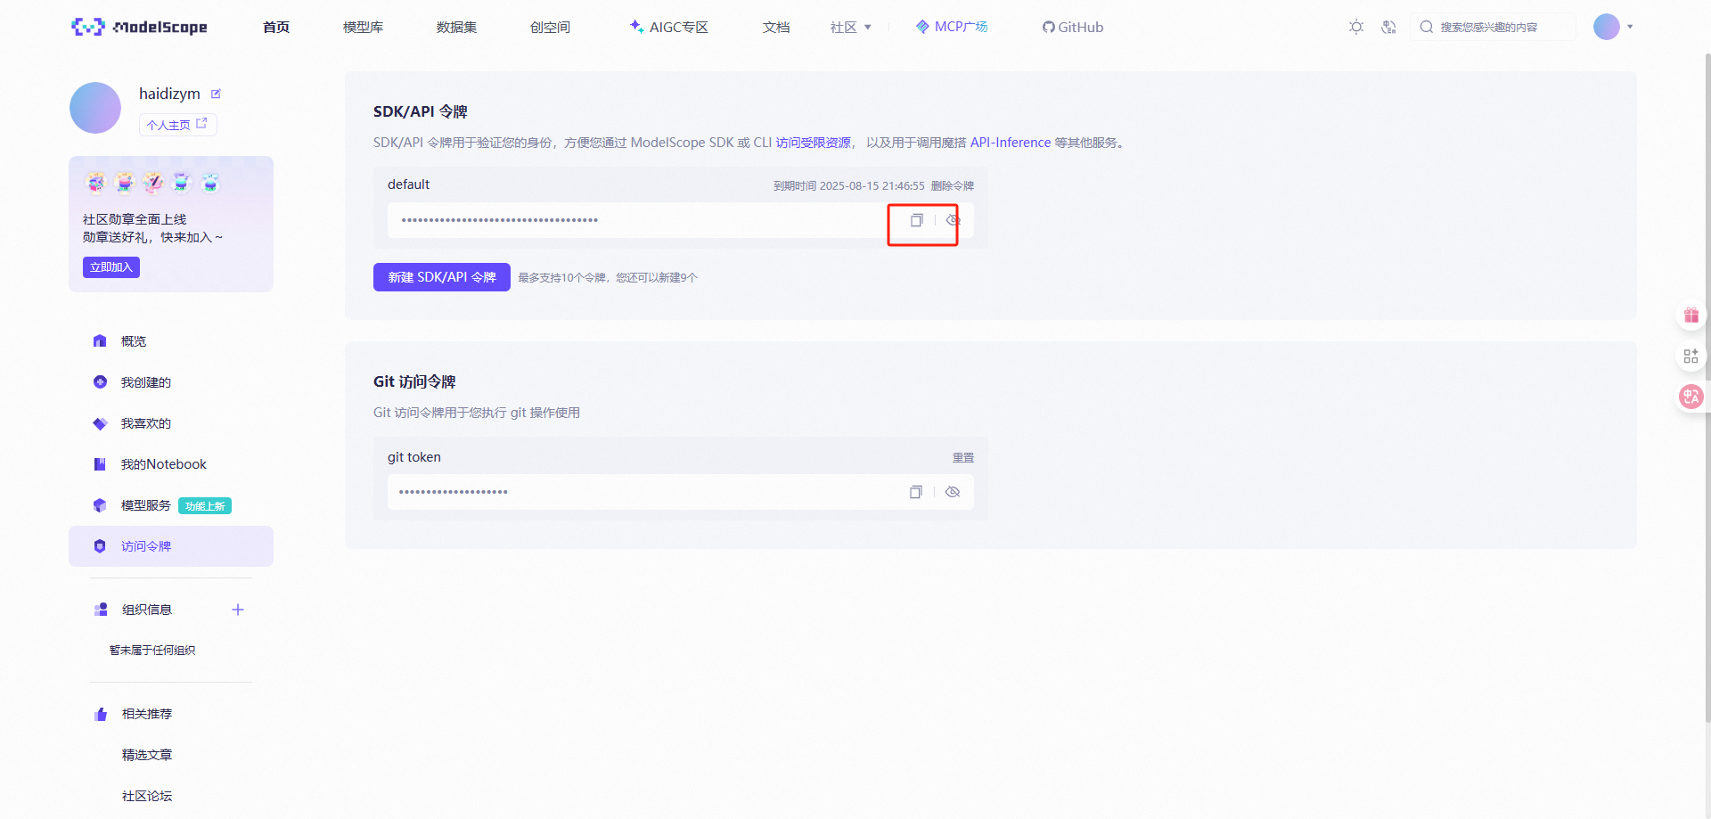Go to 模型库 model library
This screenshot has width=1711, height=819.
(x=364, y=28)
